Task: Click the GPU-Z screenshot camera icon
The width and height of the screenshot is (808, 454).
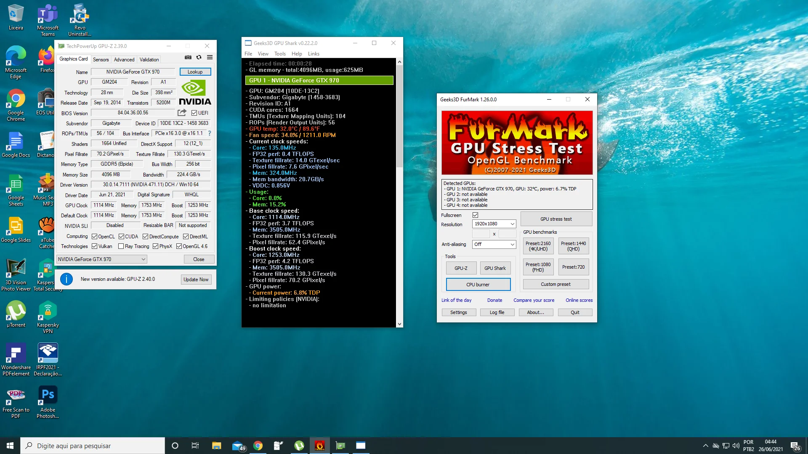Action: point(188,58)
